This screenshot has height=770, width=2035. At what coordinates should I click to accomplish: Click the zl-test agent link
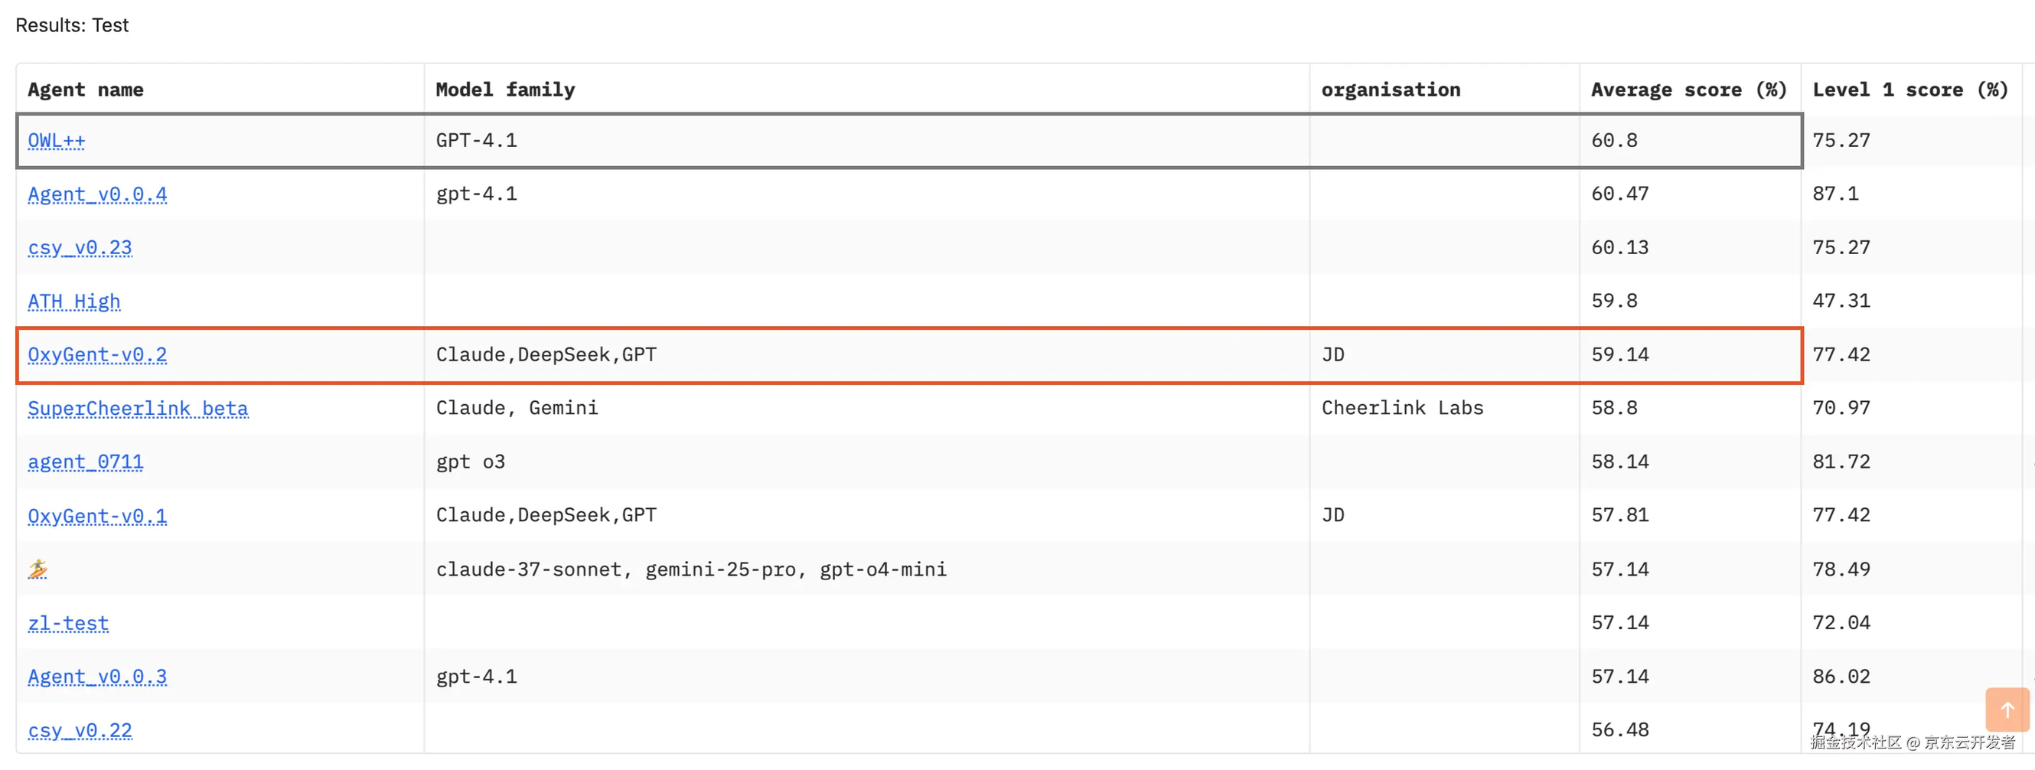point(69,623)
